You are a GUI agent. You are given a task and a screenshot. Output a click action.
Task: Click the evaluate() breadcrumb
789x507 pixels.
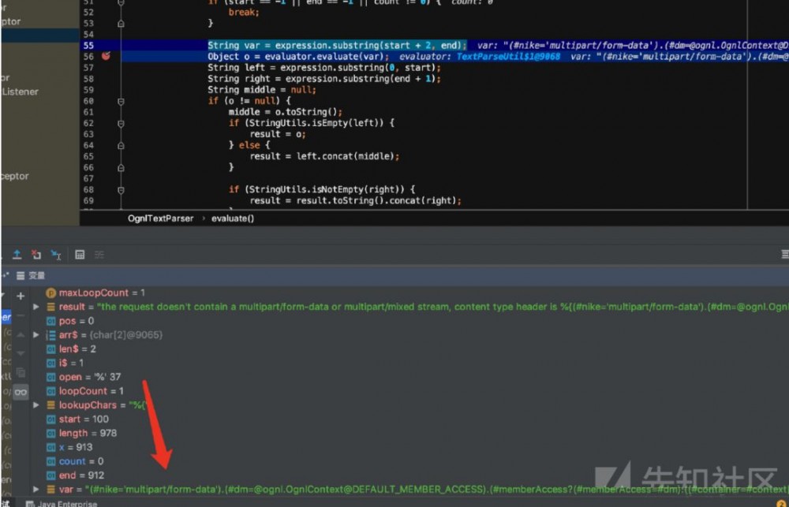tap(233, 218)
